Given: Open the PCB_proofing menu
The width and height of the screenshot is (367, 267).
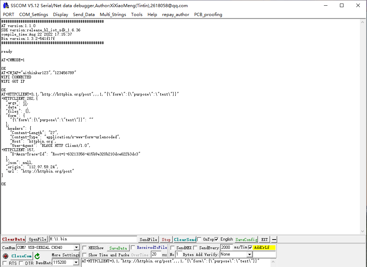Looking at the screenshot, I should coord(208,15).
